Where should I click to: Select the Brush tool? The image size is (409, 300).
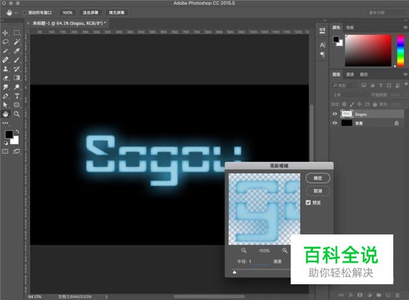[x=17, y=60]
